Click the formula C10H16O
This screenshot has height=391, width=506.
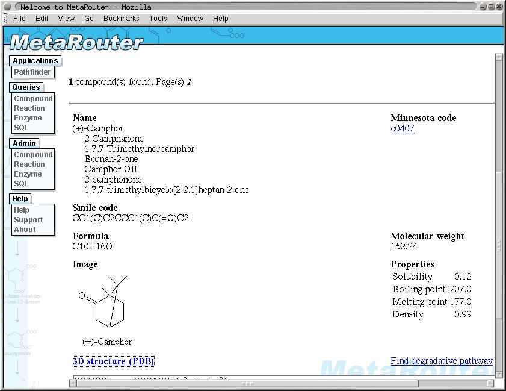coord(92,246)
